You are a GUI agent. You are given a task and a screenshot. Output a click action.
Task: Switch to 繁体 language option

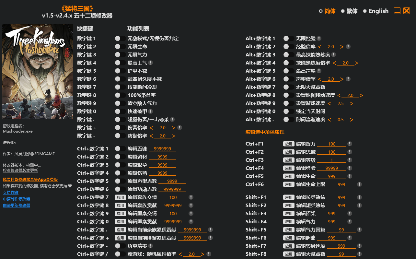coord(343,11)
